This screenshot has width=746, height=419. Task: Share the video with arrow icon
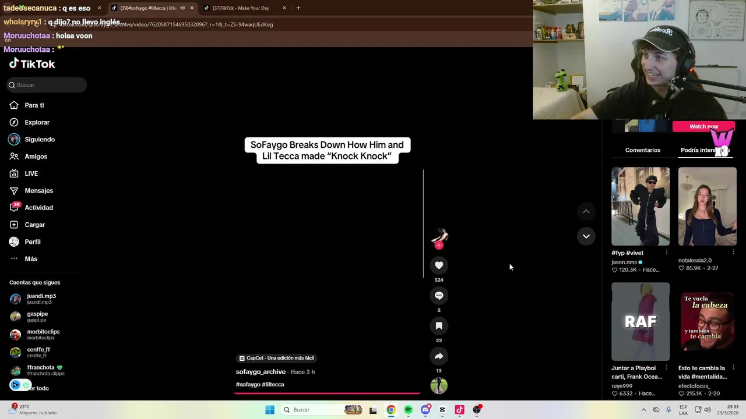click(x=439, y=356)
